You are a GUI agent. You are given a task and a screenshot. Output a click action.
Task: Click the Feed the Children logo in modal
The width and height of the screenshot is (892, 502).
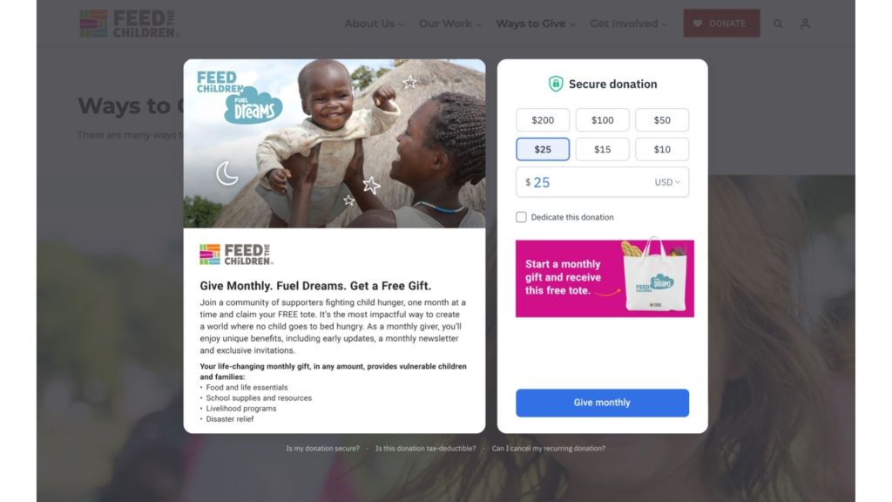236,254
